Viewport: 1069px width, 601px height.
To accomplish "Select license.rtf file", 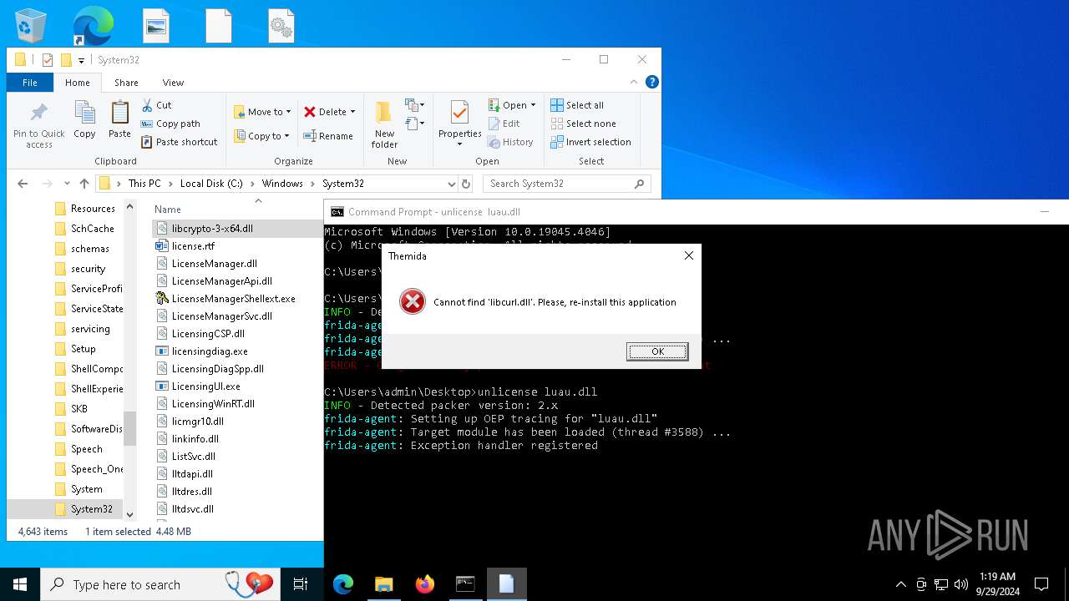I will click(x=193, y=245).
